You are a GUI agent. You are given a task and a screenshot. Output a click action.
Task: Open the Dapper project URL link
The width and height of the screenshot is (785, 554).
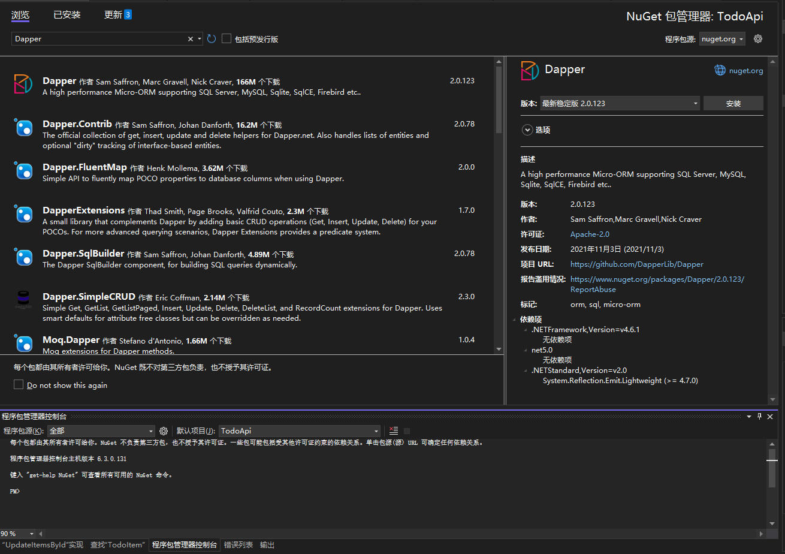637,264
